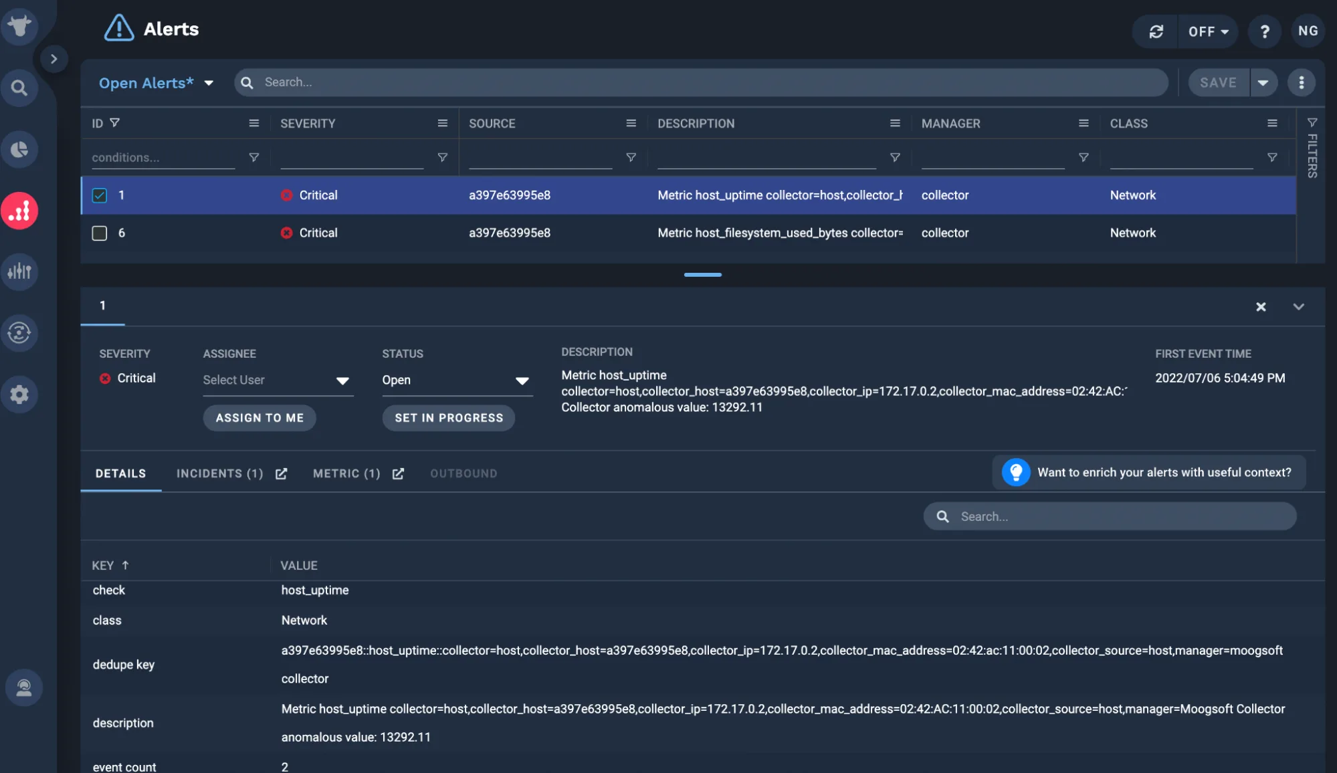Click the Source column filter funnel
The width and height of the screenshot is (1337, 773).
click(x=631, y=157)
